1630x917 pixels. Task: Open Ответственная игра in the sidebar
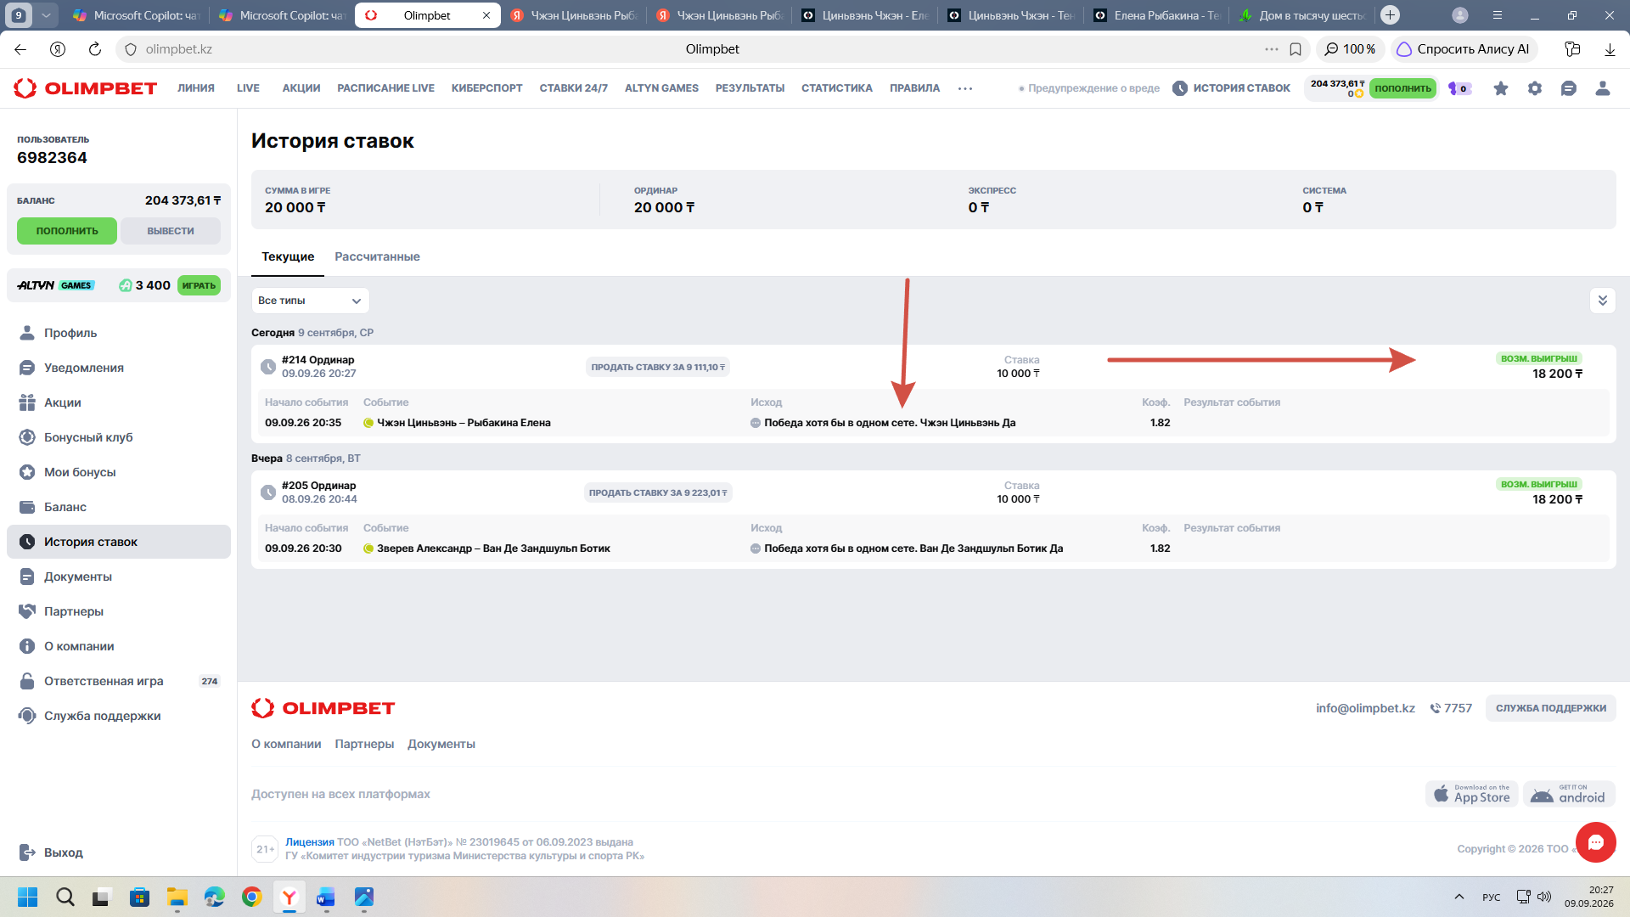click(x=119, y=681)
